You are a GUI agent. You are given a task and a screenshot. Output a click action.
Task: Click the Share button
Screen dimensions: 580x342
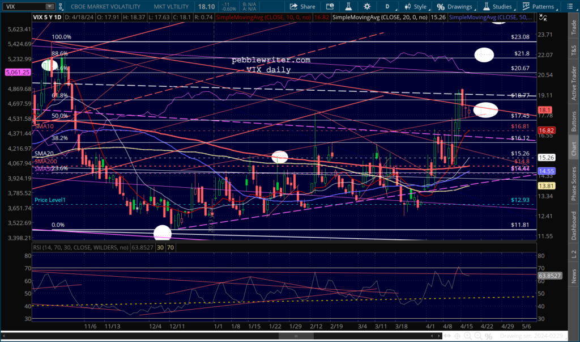[x=303, y=7]
